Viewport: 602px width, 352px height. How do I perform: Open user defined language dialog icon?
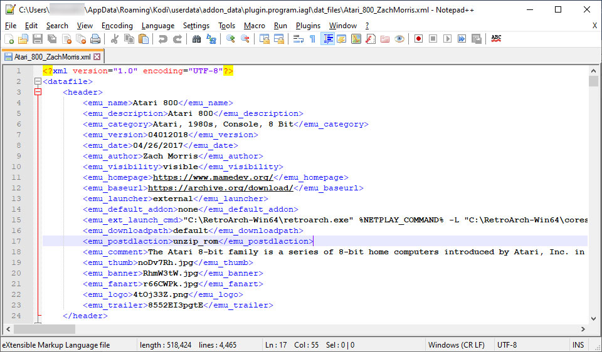pos(342,39)
